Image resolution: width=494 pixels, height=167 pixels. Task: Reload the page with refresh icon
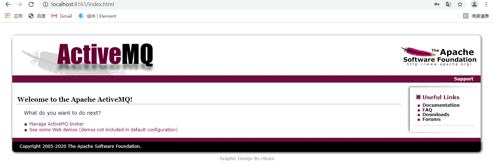31,4
